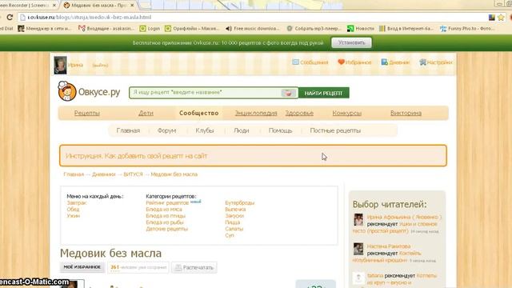512x288 pixels.
Task: Open Салаты category link
Action: 234,229
